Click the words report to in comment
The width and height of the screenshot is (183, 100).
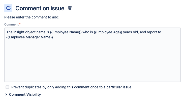point(154,32)
